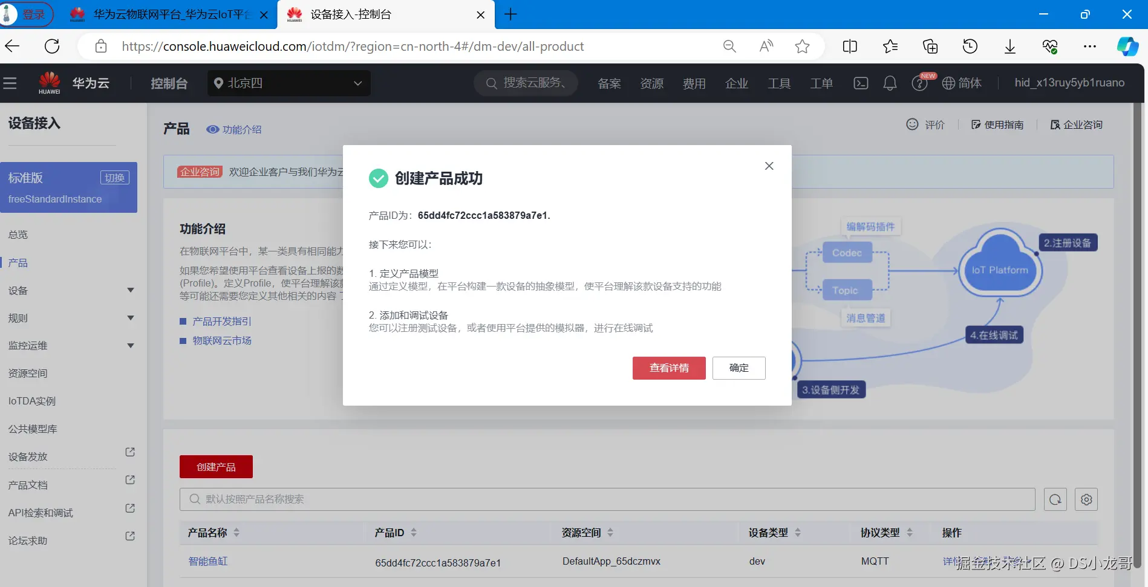This screenshot has width=1148, height=587.
Task: Open browser settings ellipsis menu
Action: pyautogui.click(x=1090, y=46)
